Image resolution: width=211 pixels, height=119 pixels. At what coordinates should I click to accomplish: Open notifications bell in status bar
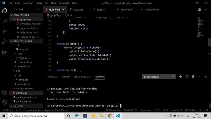[207, 110]
